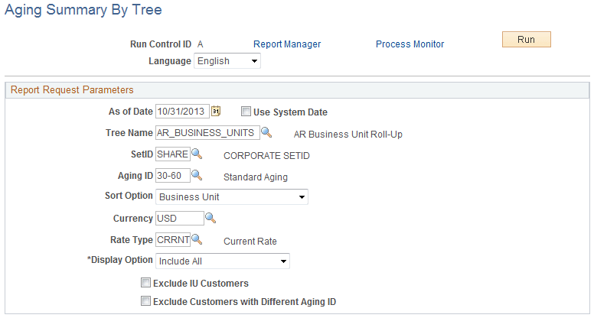Open the Rate Type lookup icon
Screen dimensions: 594x318
pos(197,240)
